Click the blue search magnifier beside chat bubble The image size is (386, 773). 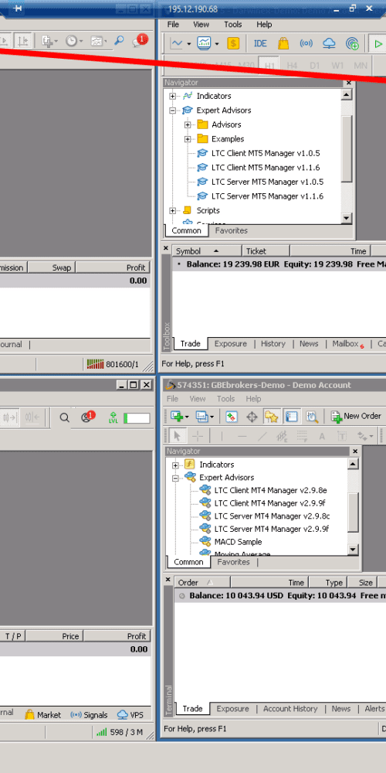tap(119, 41)
